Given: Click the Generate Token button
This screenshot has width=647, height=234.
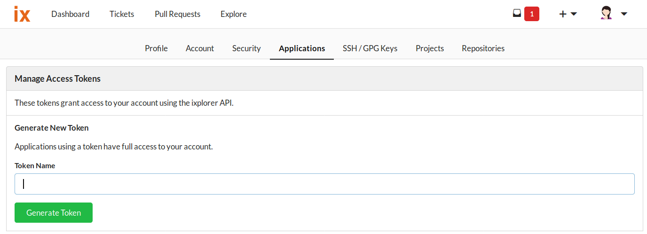Looking at the screenshot, I should 54,213.
